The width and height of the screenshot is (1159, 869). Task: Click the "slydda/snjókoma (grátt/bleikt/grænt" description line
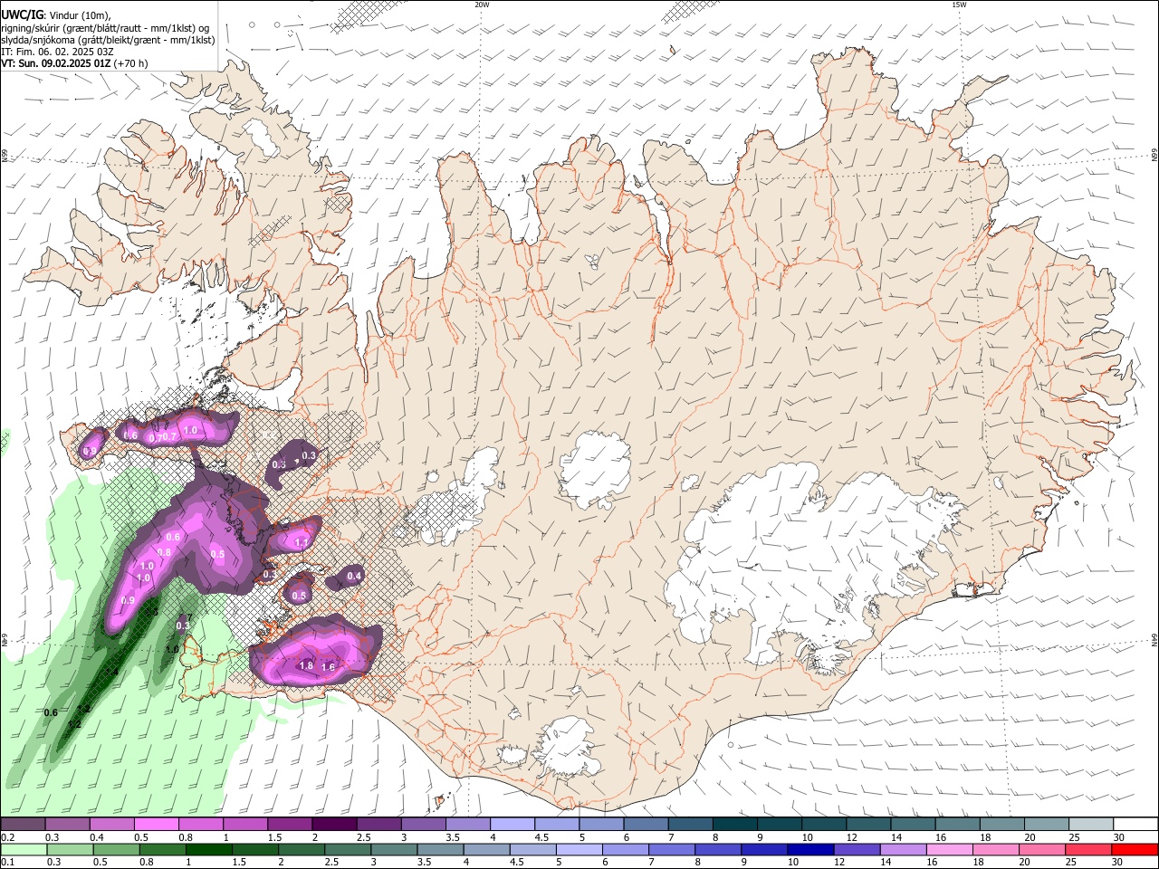click(108, 40)
